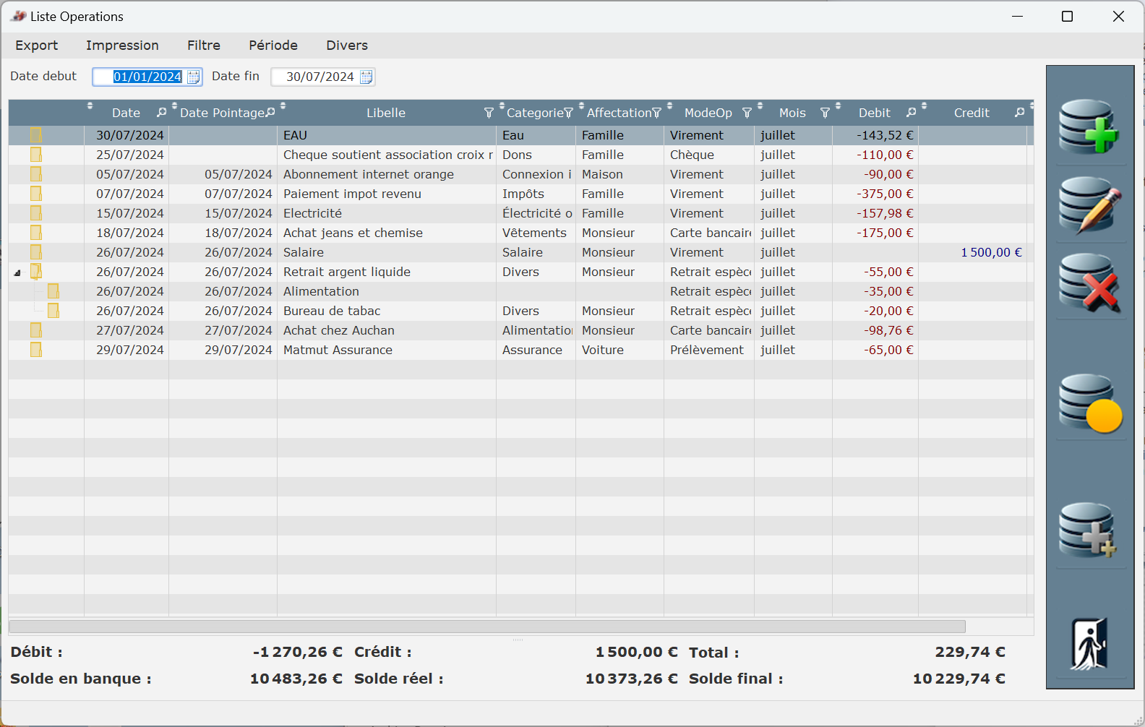Open the Mois column filter

point(825,113)
